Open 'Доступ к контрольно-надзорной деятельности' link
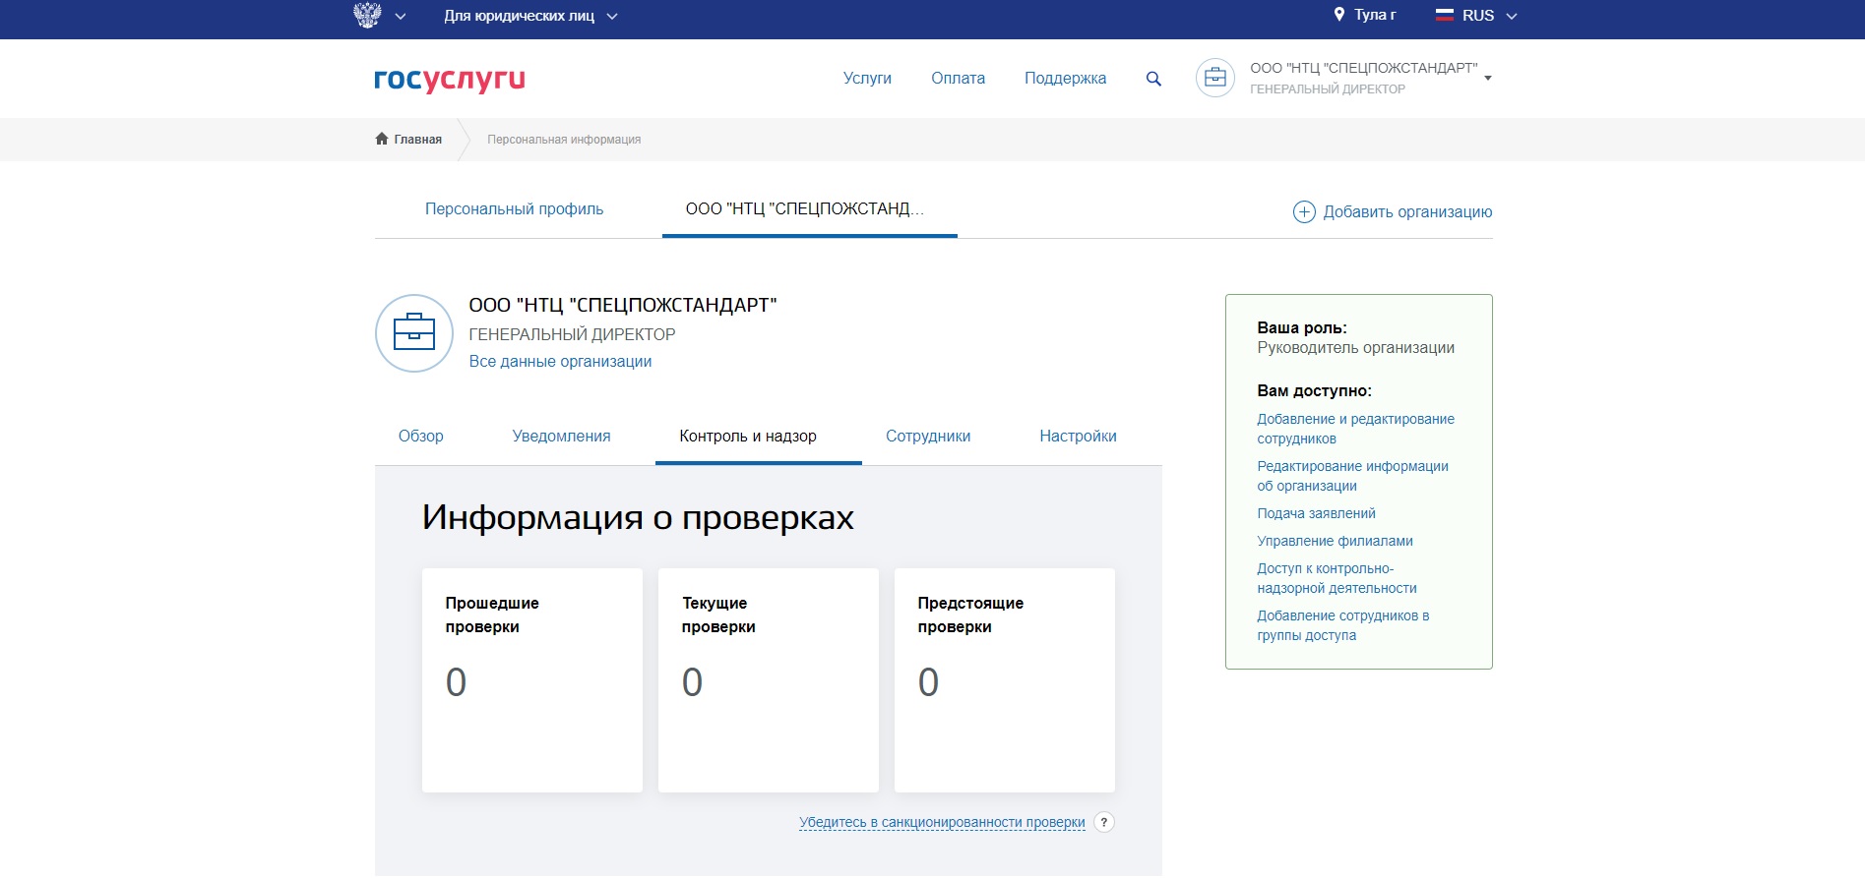The height and width of the screenshot is (878, 1865). pyautogui.click(x=1337, y=578)
